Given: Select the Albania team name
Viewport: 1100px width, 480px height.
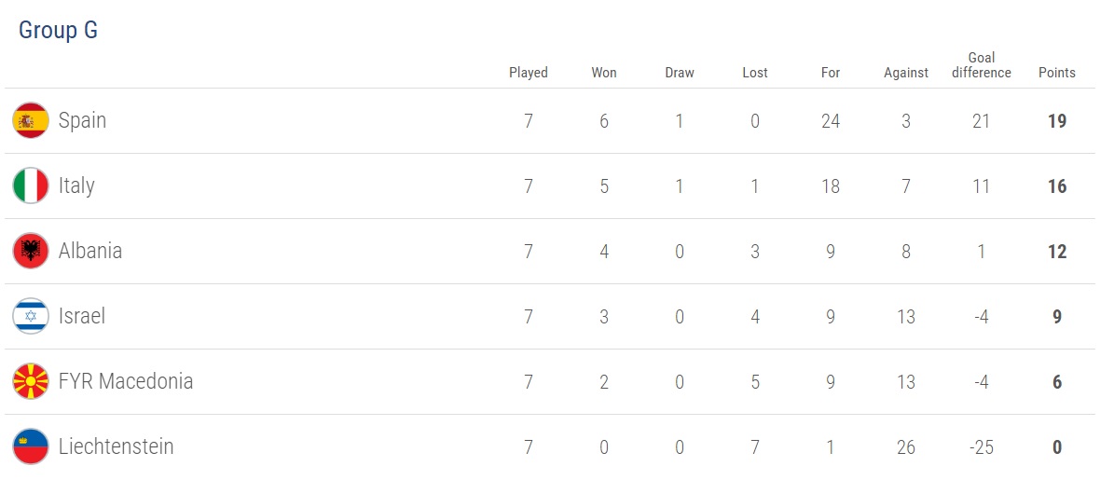Looking at the screenshot, I should (90, 251).
